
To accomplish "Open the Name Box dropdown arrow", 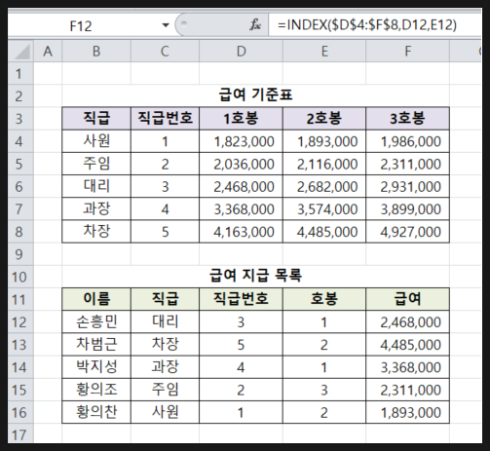I will coord(166,25).
